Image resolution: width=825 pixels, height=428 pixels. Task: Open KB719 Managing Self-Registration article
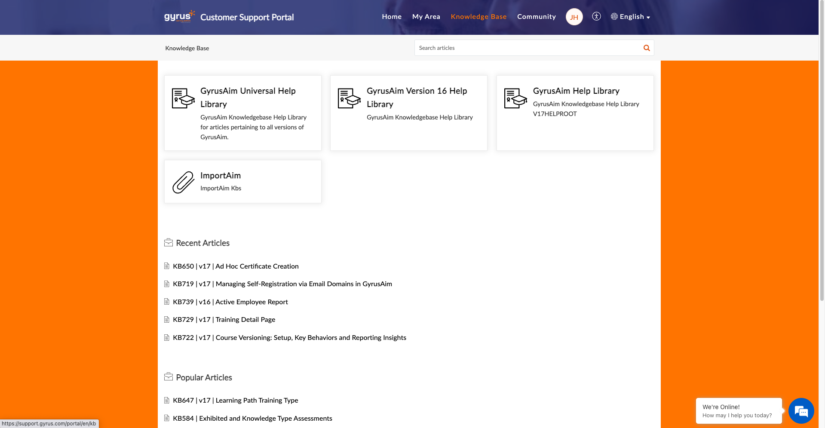click(282, 284)
